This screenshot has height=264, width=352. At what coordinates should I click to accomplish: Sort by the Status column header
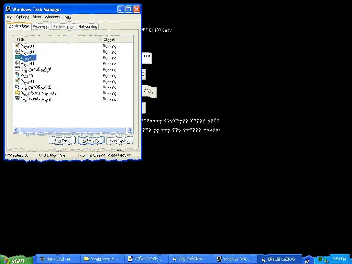117,40
